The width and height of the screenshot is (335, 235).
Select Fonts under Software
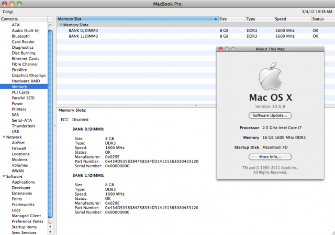pyautogui.click(x=17, y=199)
